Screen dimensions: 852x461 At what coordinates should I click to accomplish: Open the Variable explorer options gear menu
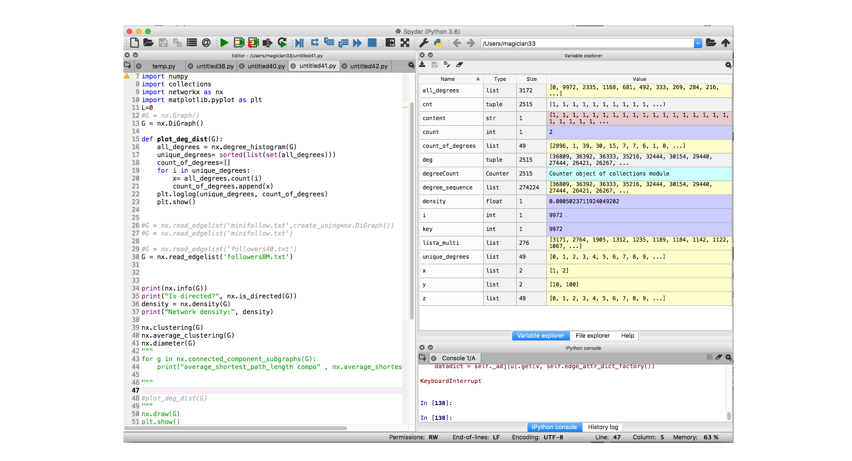coord(728,65)
